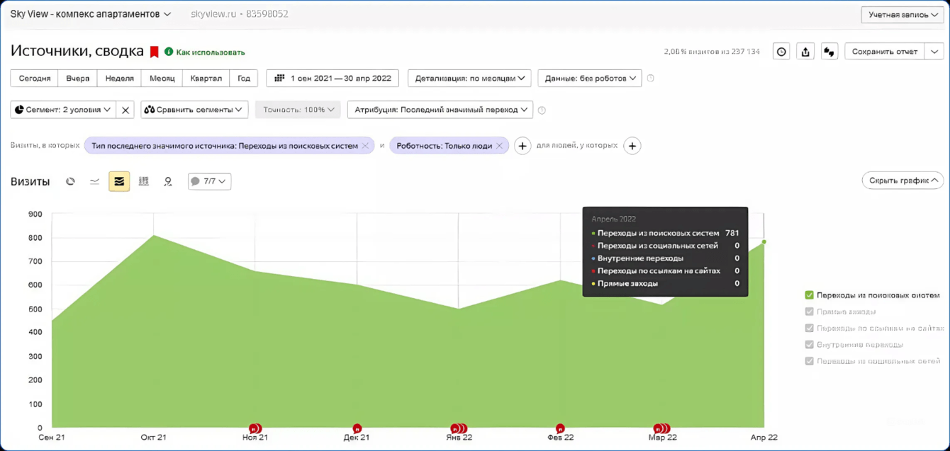Image resolution: width=950 pixels, height=451 pixels.
Task: Select the 'Вчера' period tab
Action: pos(78,78)
